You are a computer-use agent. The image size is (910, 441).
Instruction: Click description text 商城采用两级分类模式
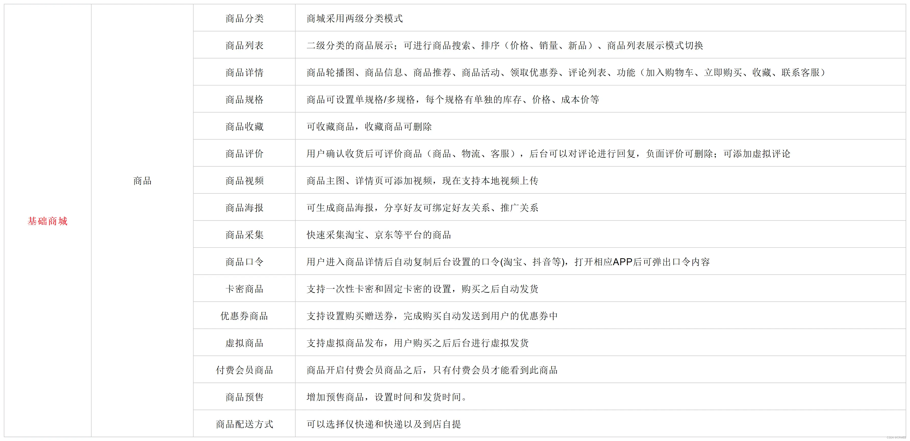354,18
